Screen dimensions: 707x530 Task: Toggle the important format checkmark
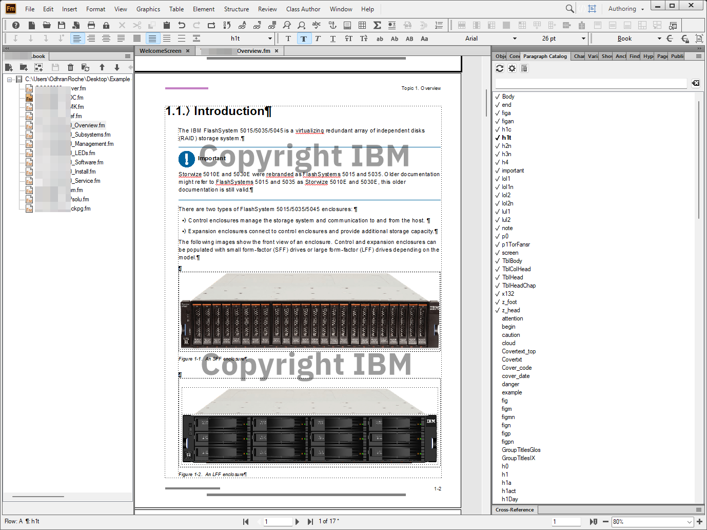pos(498,171)
